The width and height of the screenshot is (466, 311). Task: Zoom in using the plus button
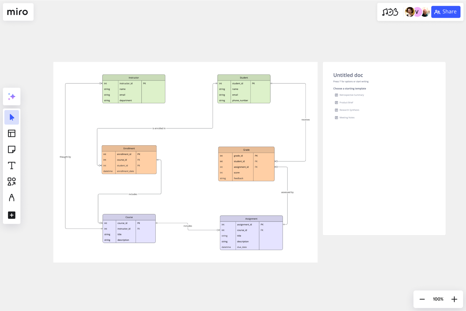pyautogui.click(x=454, y=299)
